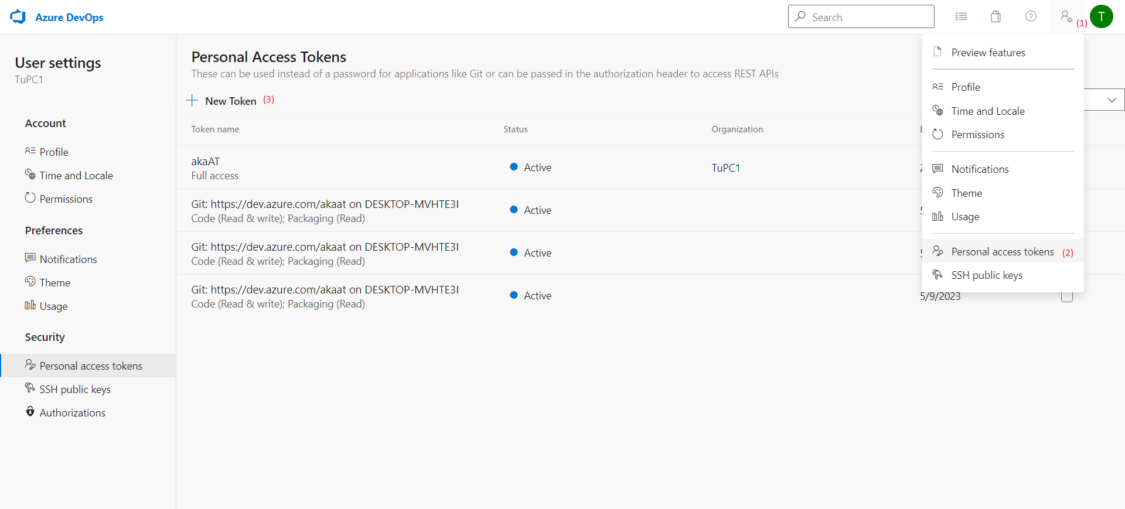1125x509 pixels.
Task: Open the work items list icon in header
Action: coord(961,16)
